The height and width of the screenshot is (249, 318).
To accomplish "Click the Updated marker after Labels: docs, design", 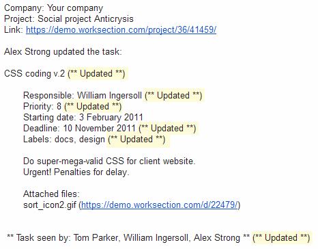I will (138, 140).
